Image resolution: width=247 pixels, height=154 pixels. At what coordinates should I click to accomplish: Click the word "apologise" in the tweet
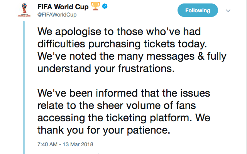(78, 32)
